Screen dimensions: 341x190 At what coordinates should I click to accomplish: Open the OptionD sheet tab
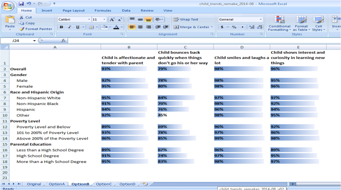(128, 184)
